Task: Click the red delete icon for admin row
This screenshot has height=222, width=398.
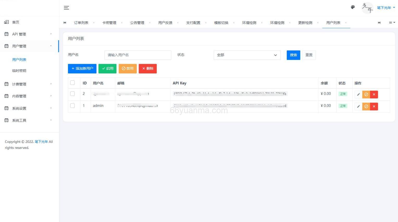Action: (x=374, y=106)
